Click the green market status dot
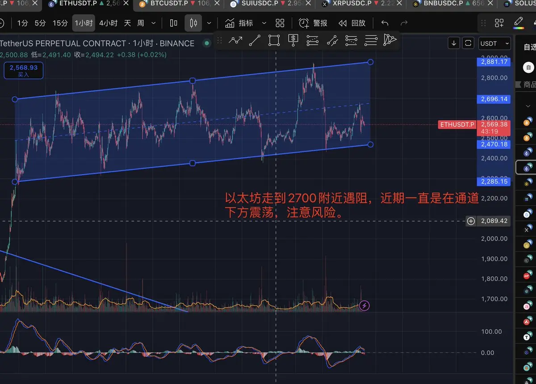 point(206,43)
